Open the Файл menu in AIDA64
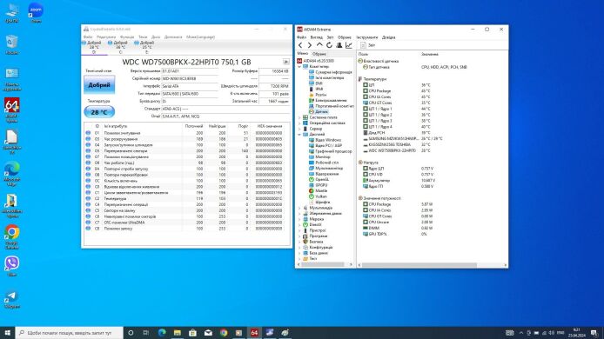The width and height of the screenshot is (604, 339). click(x=302, y=37)
